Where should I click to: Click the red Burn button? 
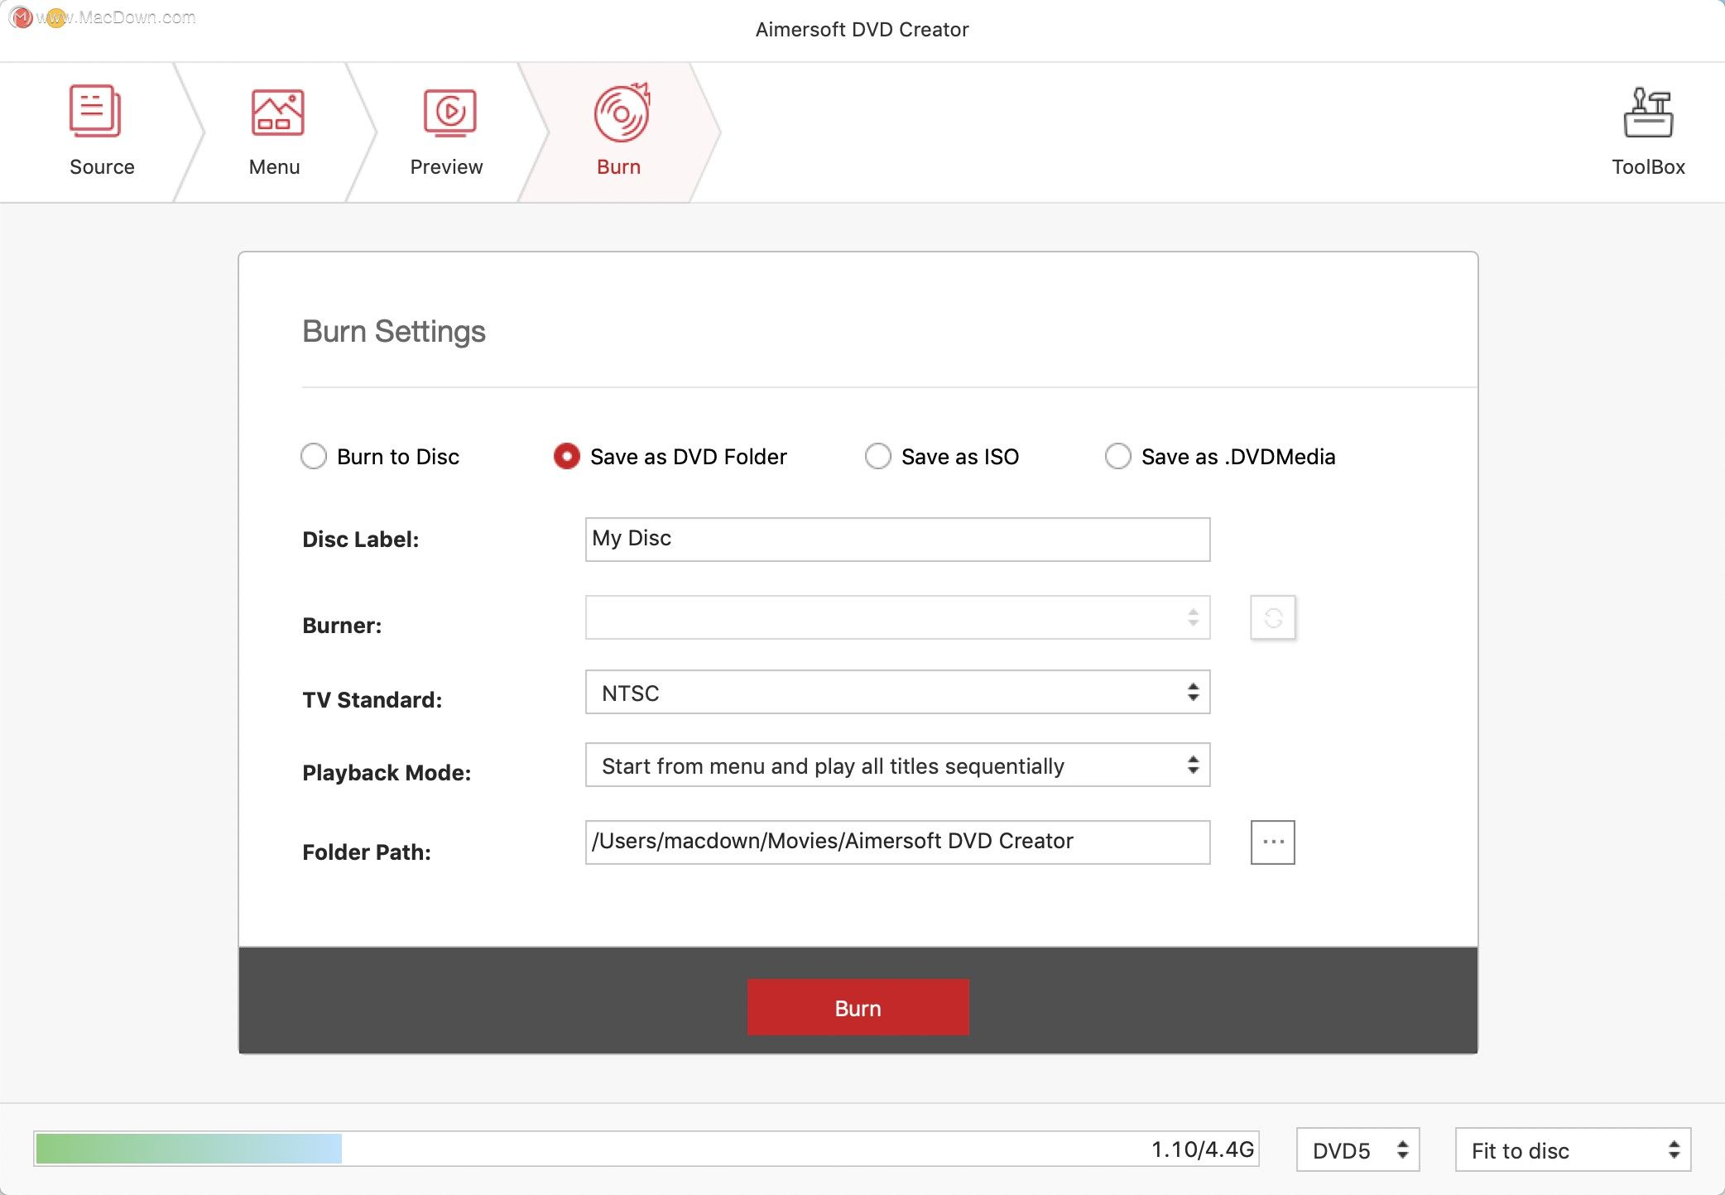pyautogui.click(x=858, y=1007)
